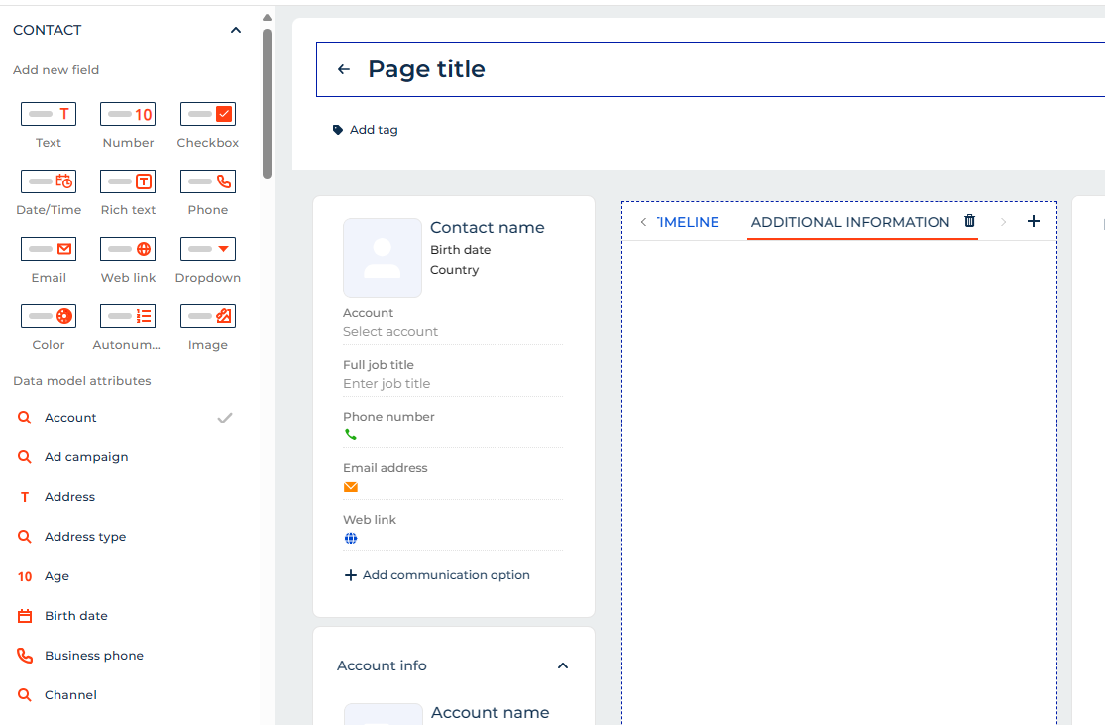Add a new tab with the plus icon

[1033, 221]
